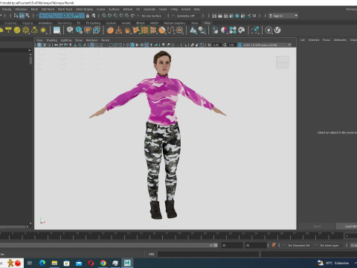Click the orange grid shelf icon
Image resolution: width=357 pixels, height=268 pixels.
(145, 31)
